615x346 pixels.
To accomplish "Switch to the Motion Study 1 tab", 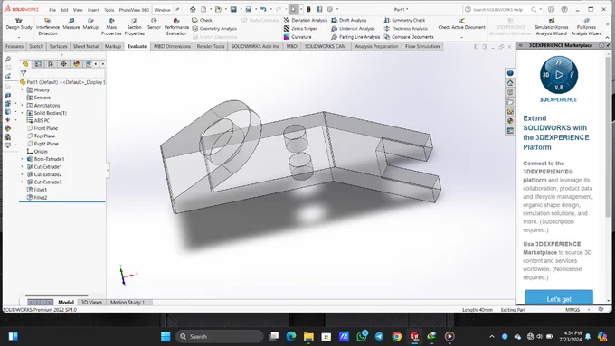I will point(128,302).
